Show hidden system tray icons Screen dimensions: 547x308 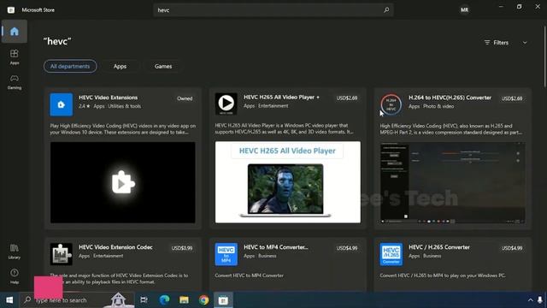(530, 300)
